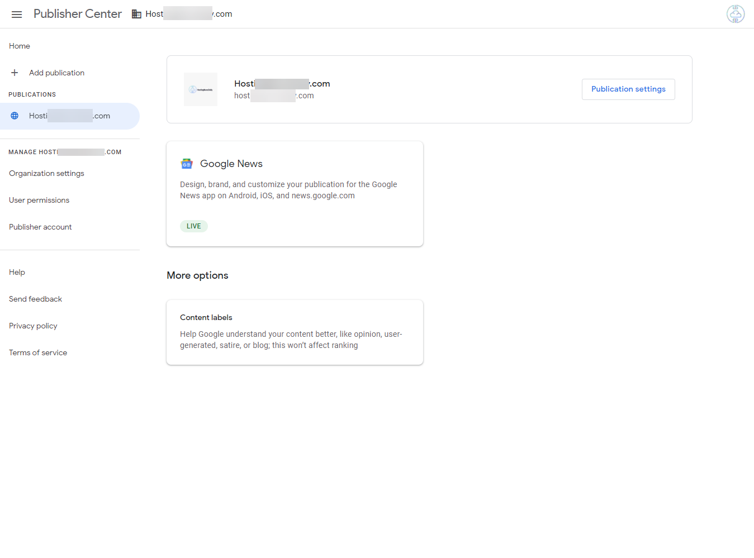Select the Hosti...com publication in sidebar
Image resolution: width=754 pixels, height=558 pixels.
coord(70,116)
